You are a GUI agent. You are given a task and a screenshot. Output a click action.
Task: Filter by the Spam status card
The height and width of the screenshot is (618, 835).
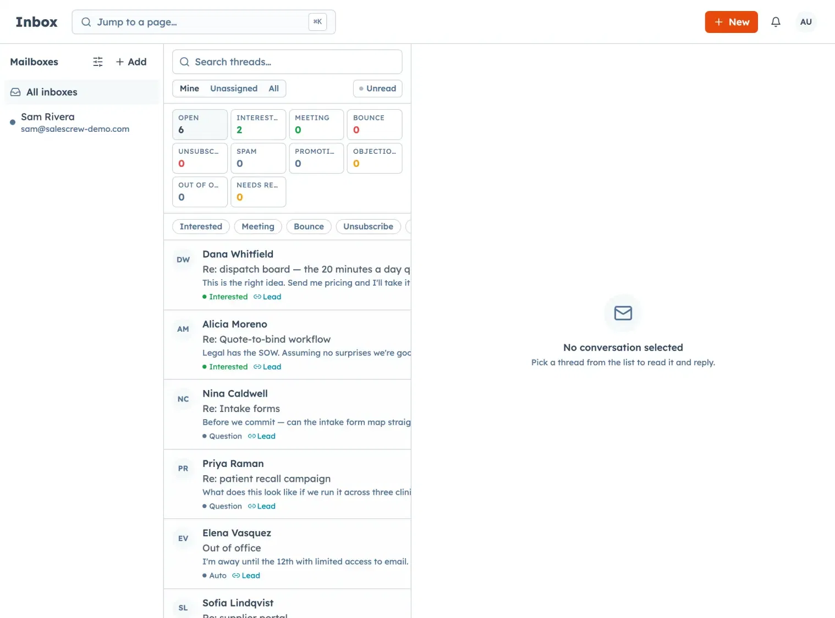point(258,158)
